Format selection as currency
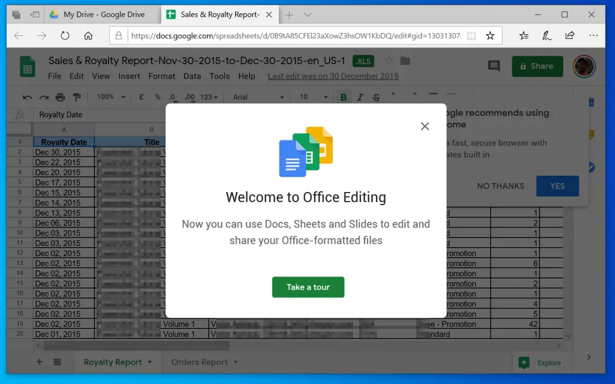 141,97
